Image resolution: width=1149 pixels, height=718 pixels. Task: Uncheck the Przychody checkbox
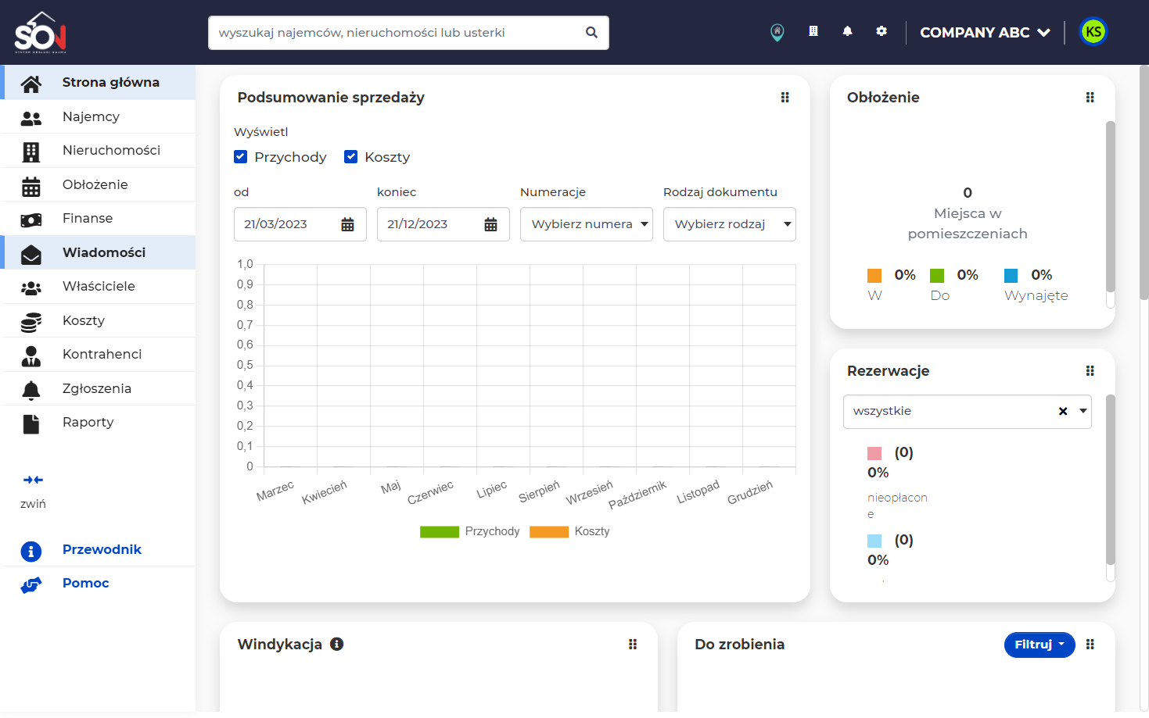click(x=240, y=157)
